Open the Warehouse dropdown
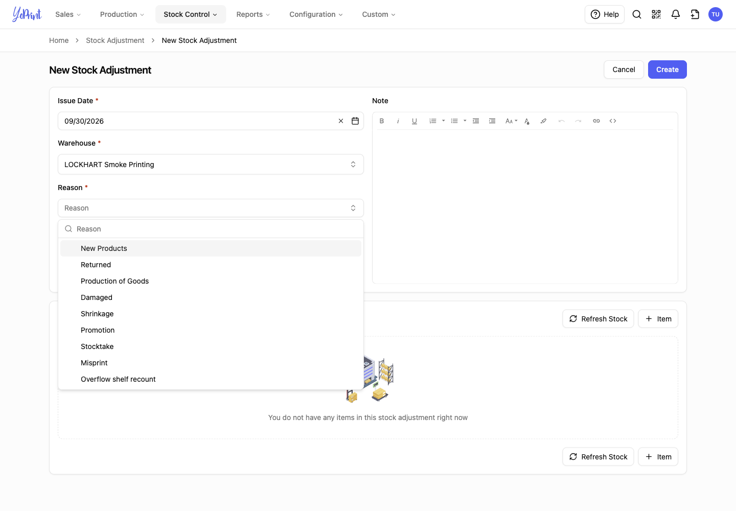 pyautogui.click(x=211, y=165)
